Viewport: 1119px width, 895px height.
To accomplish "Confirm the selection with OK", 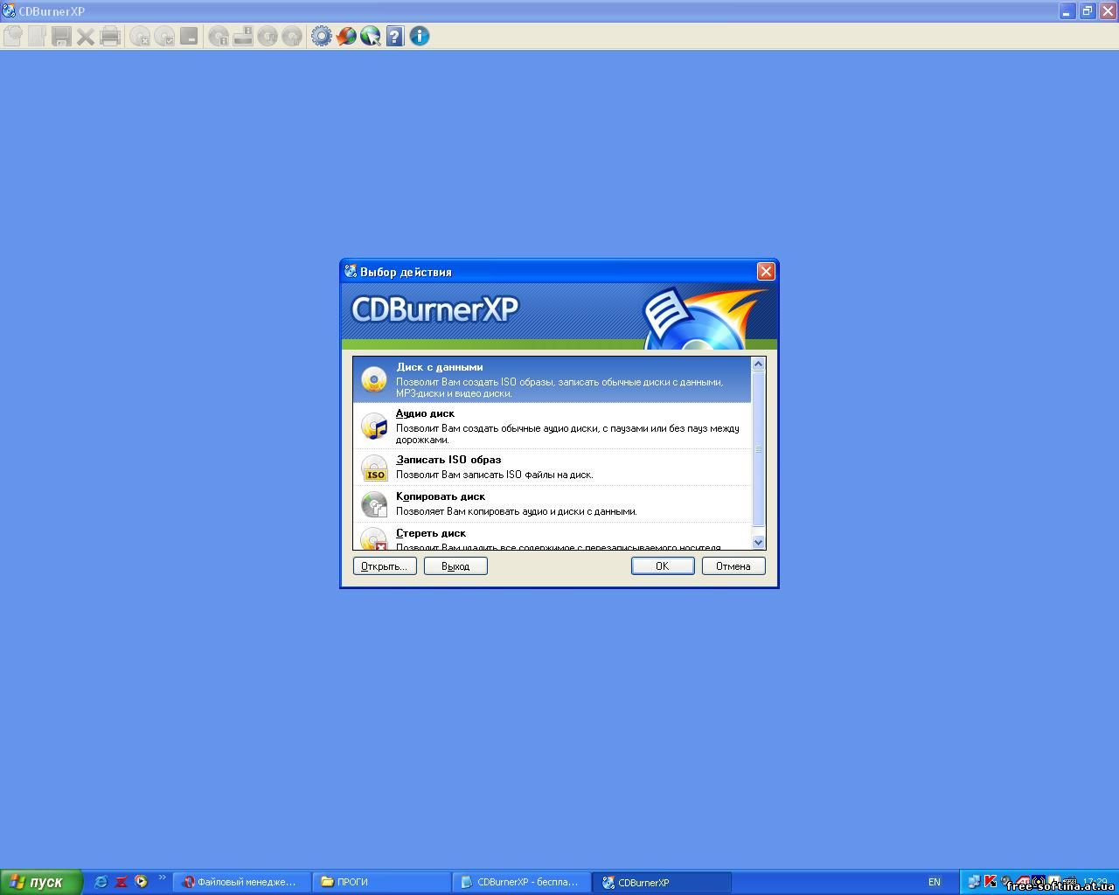I will click(x=663, y=566).
